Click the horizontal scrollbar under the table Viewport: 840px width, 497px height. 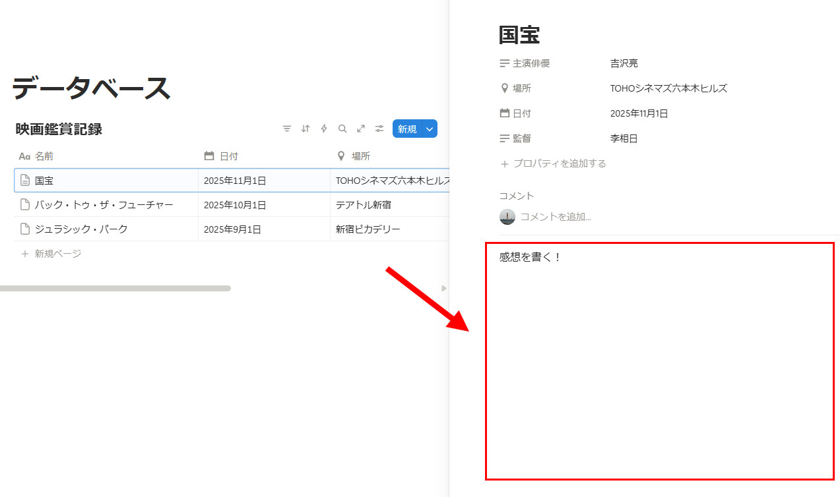click(x=115, y=288)
